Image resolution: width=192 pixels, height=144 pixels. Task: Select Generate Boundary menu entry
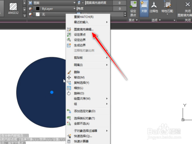point(88,45)
